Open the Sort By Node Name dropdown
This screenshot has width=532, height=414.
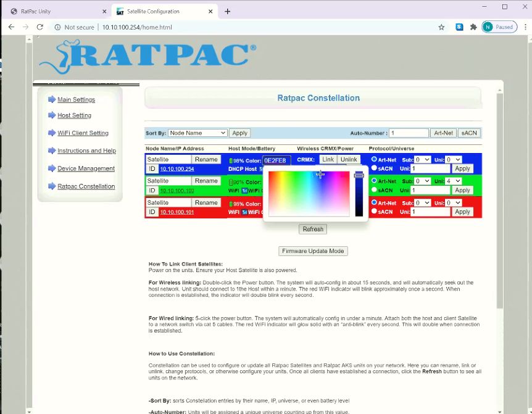click(197, 132)
